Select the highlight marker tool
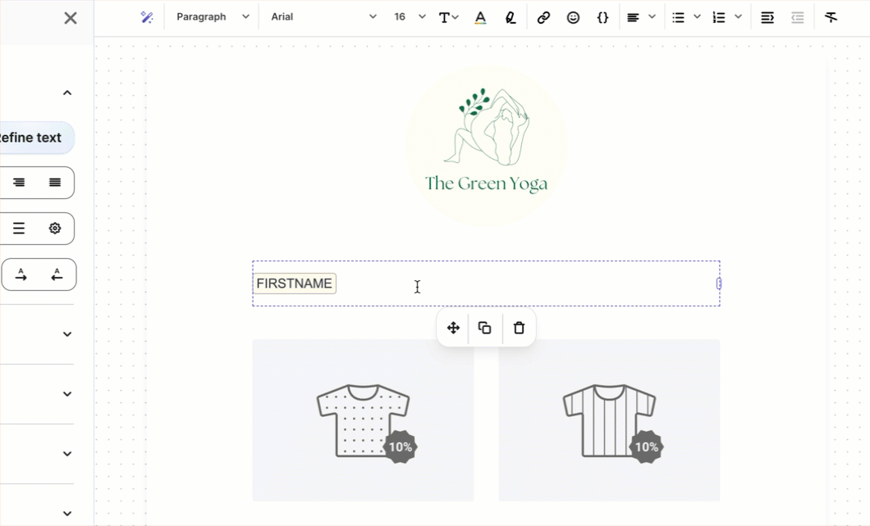 click(511, 17)
